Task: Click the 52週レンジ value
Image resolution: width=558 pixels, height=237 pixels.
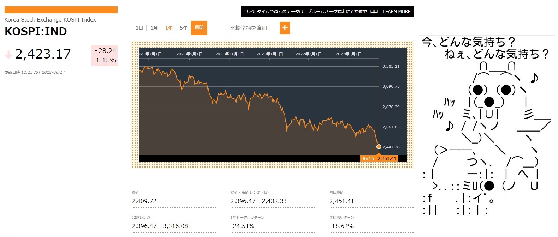Action: point(160,226)
